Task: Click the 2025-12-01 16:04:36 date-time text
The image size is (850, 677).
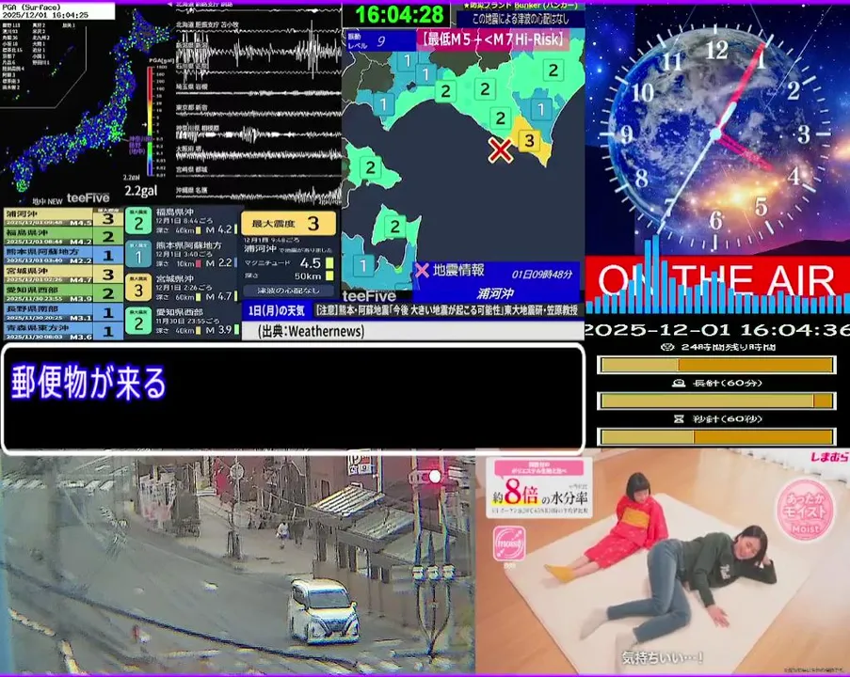Action: (717, 330)
